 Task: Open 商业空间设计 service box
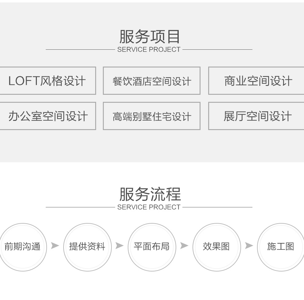(x=256, y=81)
